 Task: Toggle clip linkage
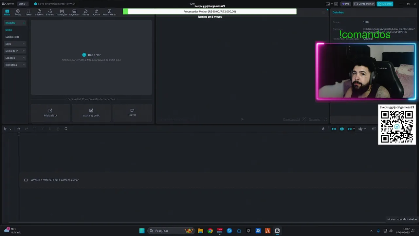tap(350, 129)
